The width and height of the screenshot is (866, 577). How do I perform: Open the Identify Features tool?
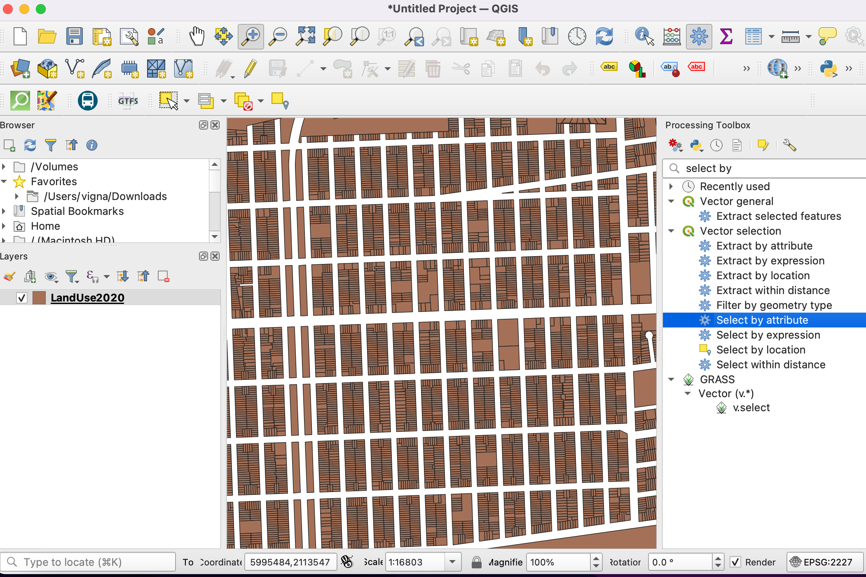644,36
